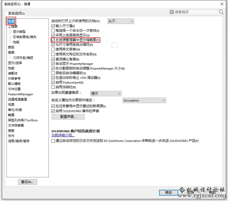The width and height of the screenshot is (228, 201).
Task: Select 区域剖面线/填充 tree item
Action: click(25, 37)
